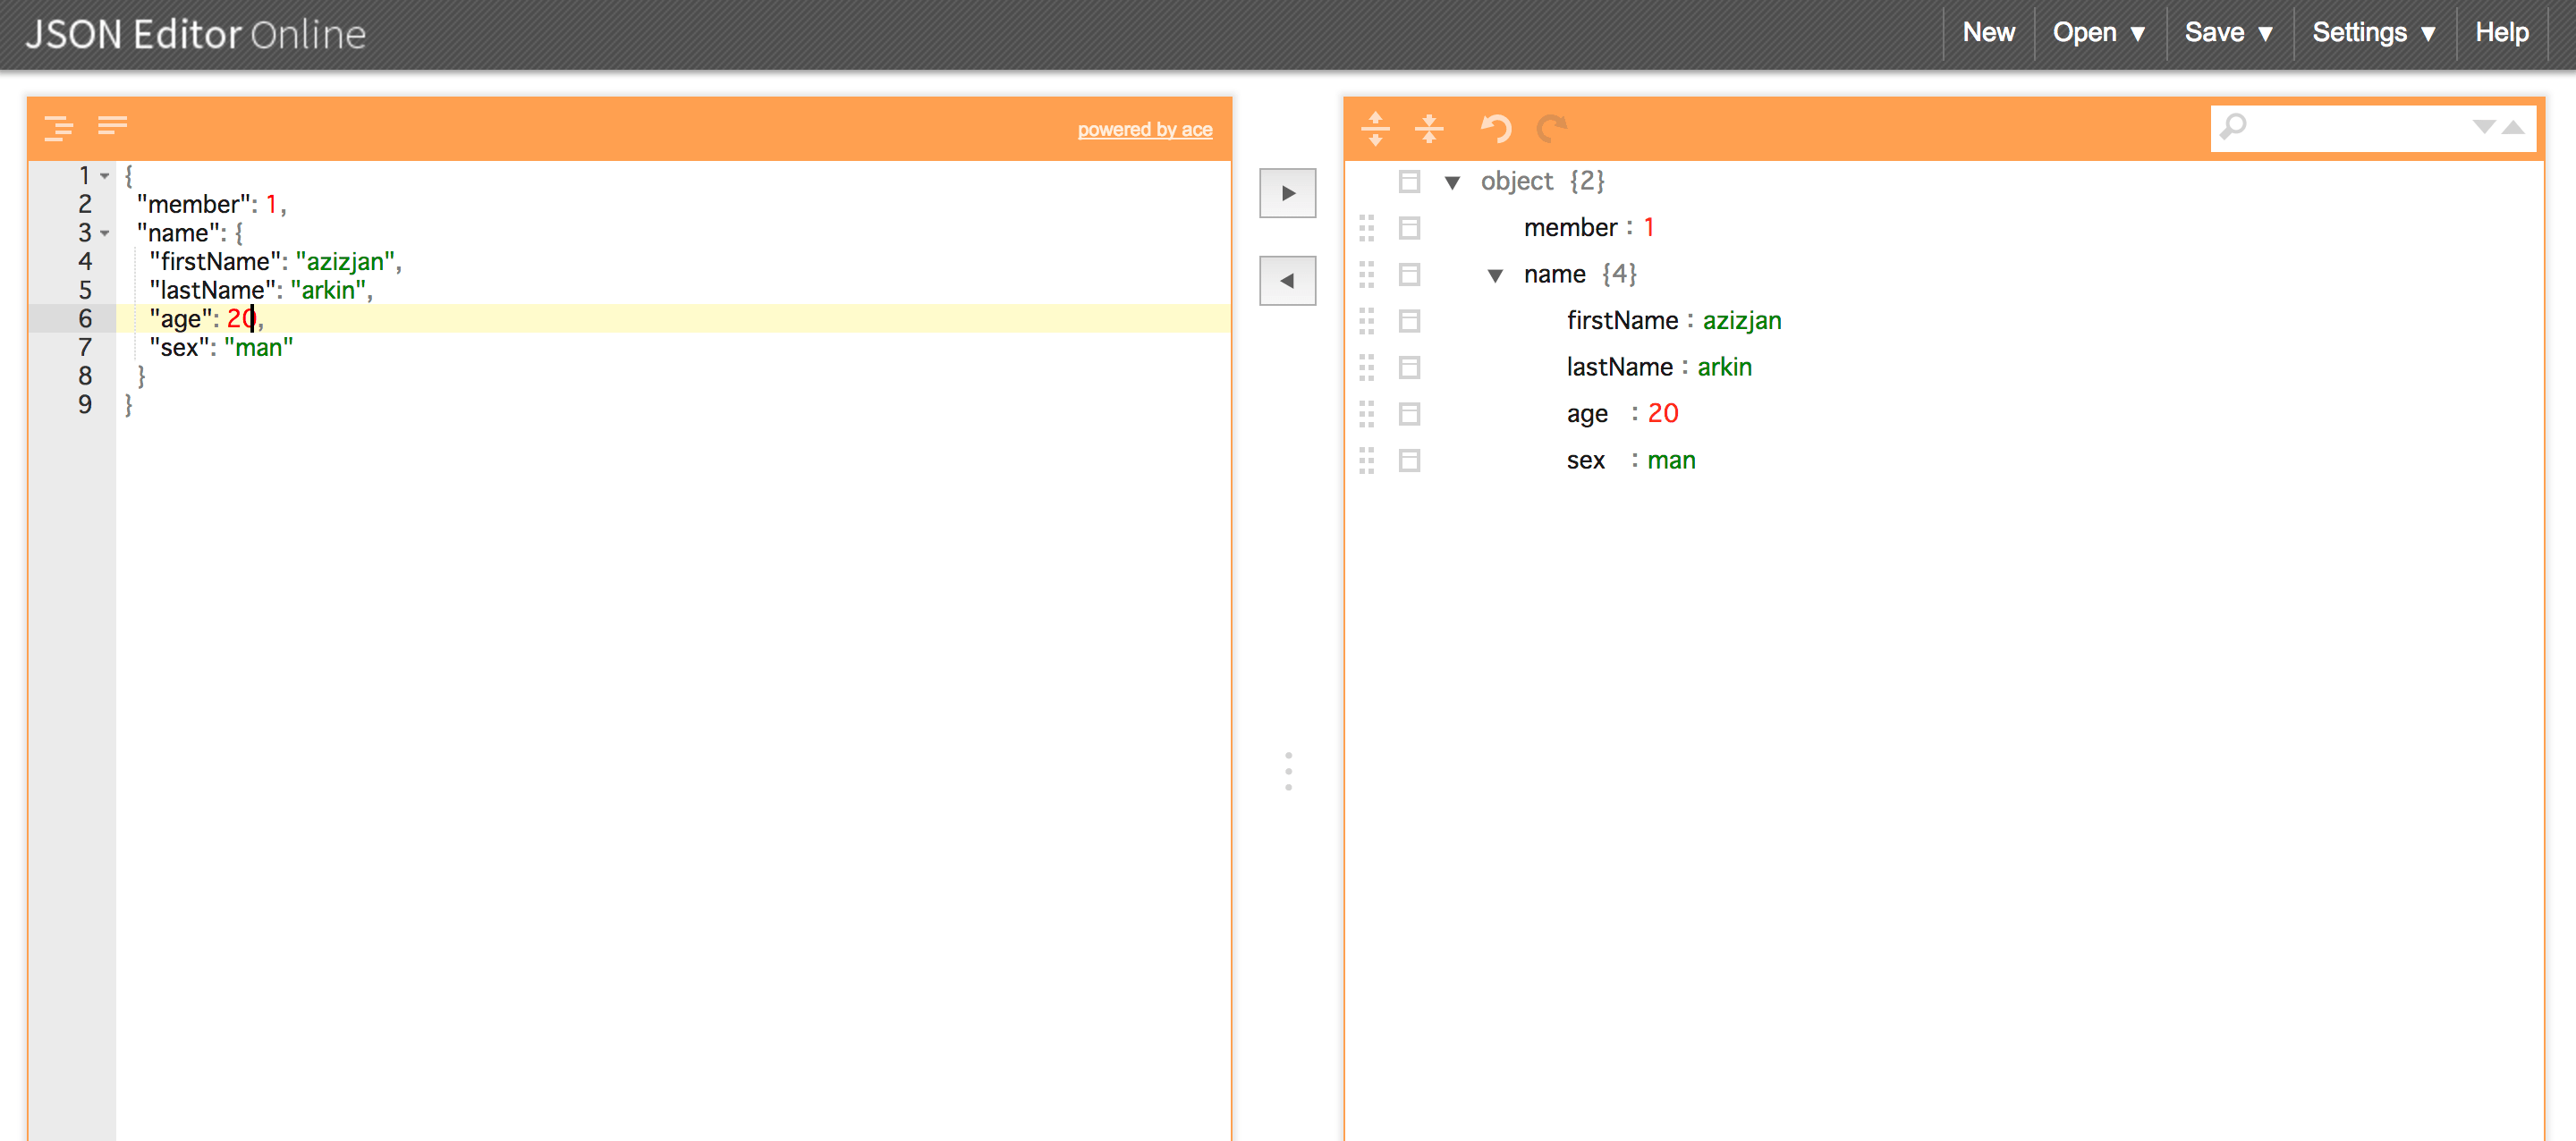Viewport: 2576px width, 1141px height.
Task: Click the JSON Editor Online logo
Action: pyautogui.click(x=196, y=35)
